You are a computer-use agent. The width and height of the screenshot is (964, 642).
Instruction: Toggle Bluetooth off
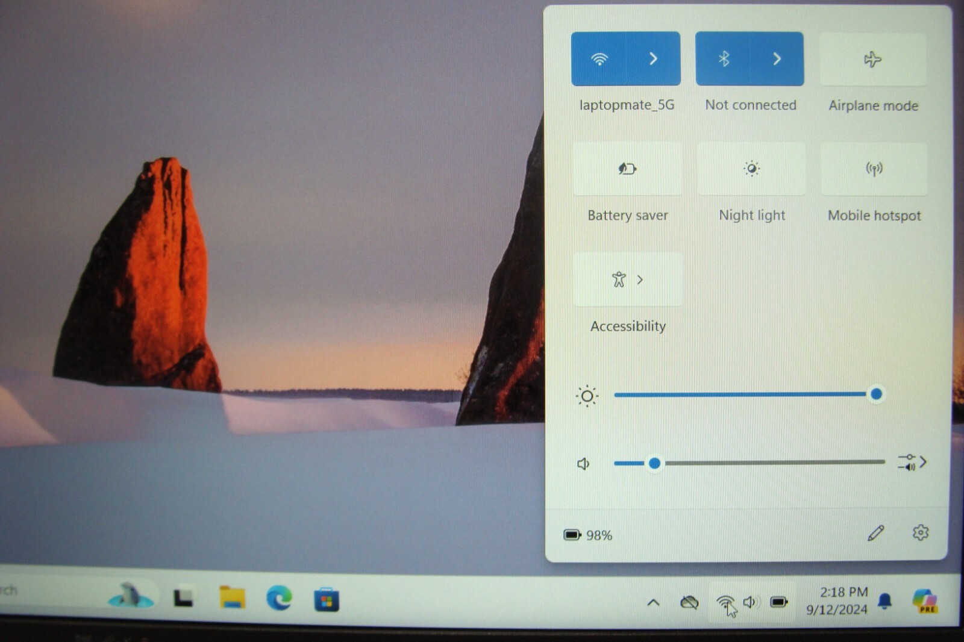[723, 58]
